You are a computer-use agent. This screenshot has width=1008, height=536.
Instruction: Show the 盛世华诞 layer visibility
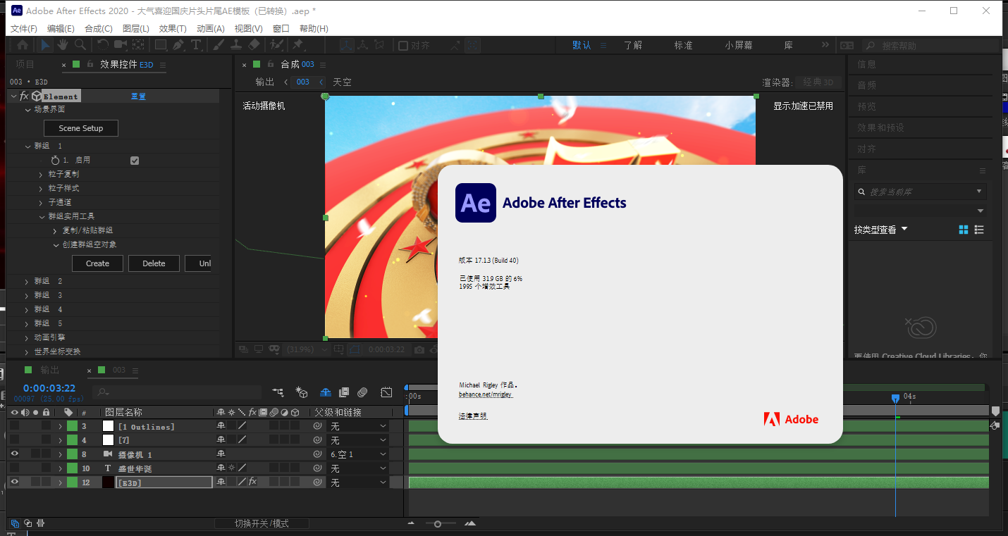click(x=14, y=468)
